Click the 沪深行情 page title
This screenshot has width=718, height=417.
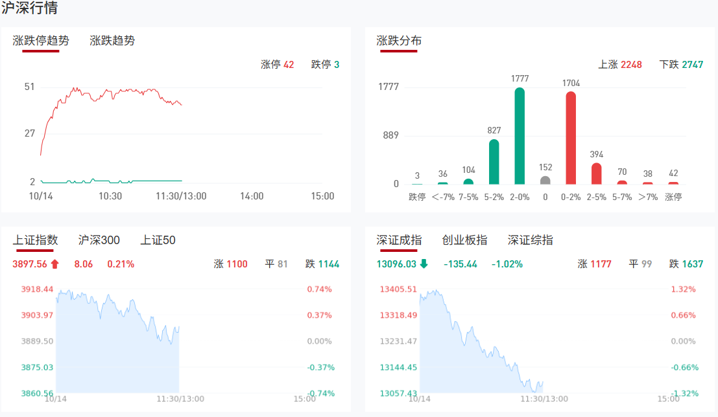coord(29,8)
